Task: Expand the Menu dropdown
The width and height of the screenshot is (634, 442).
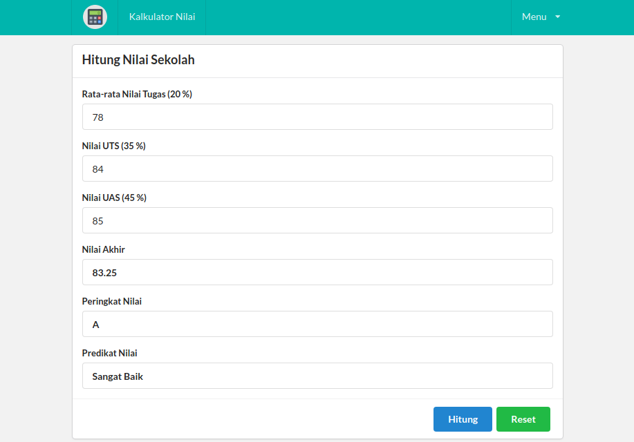Action: click(541, 17)
